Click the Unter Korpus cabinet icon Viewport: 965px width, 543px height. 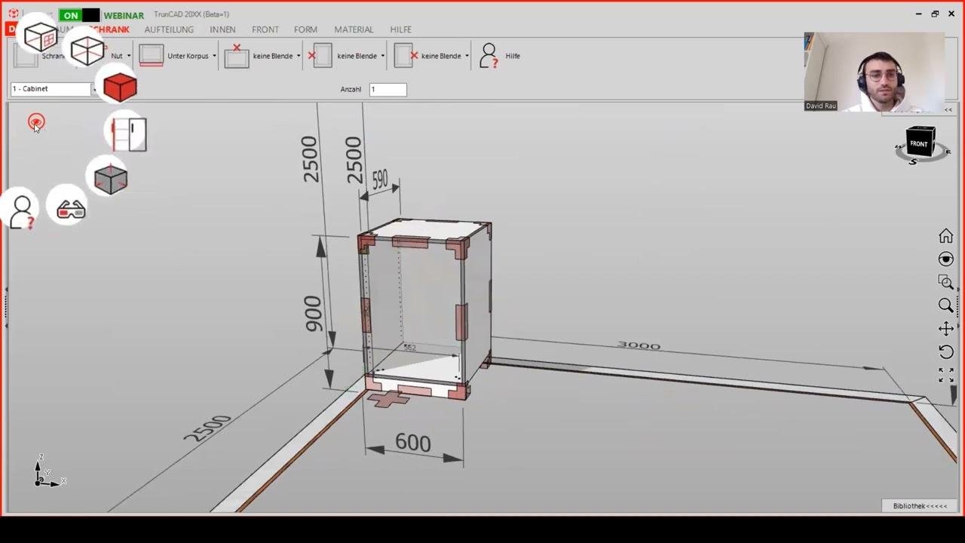coord(151,55)
